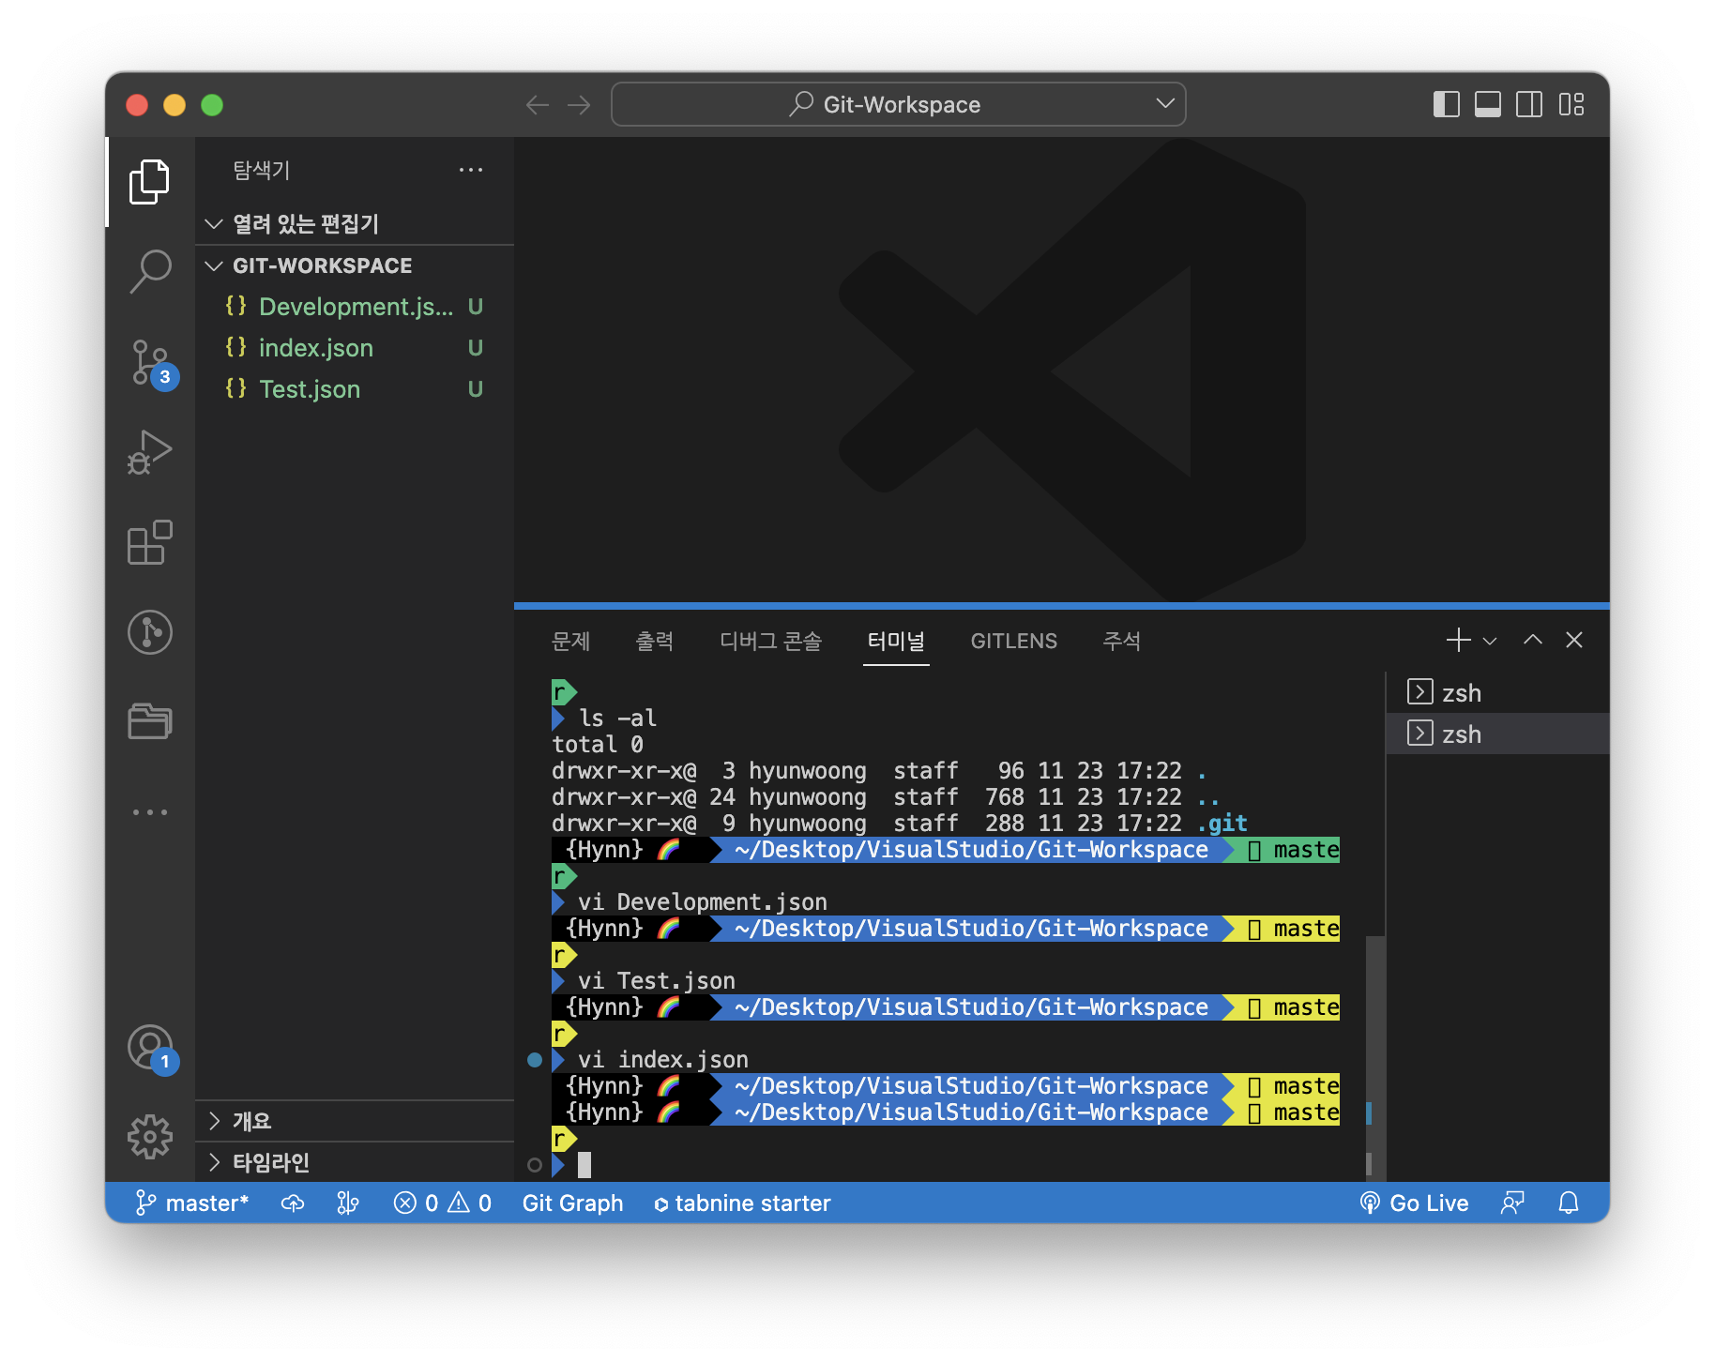
Task: Expand the 타임라인 timeline section
Action: [355, 1162]
